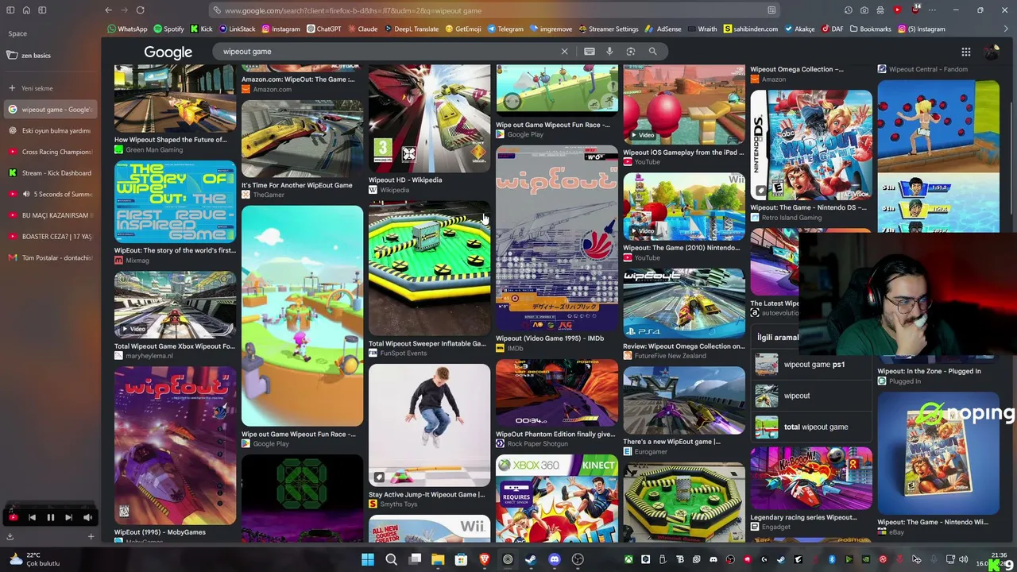1017x572 pixels.
Task: Submit search with the magnifier icon
Action: pos(652,52)
